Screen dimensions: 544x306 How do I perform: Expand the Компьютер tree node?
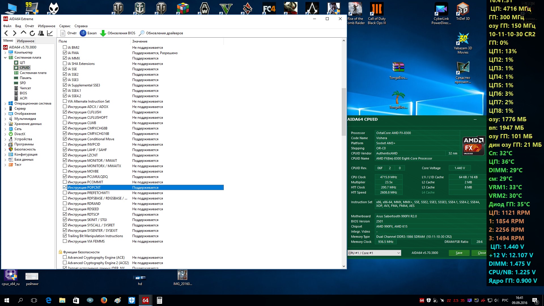coord(5,52)
